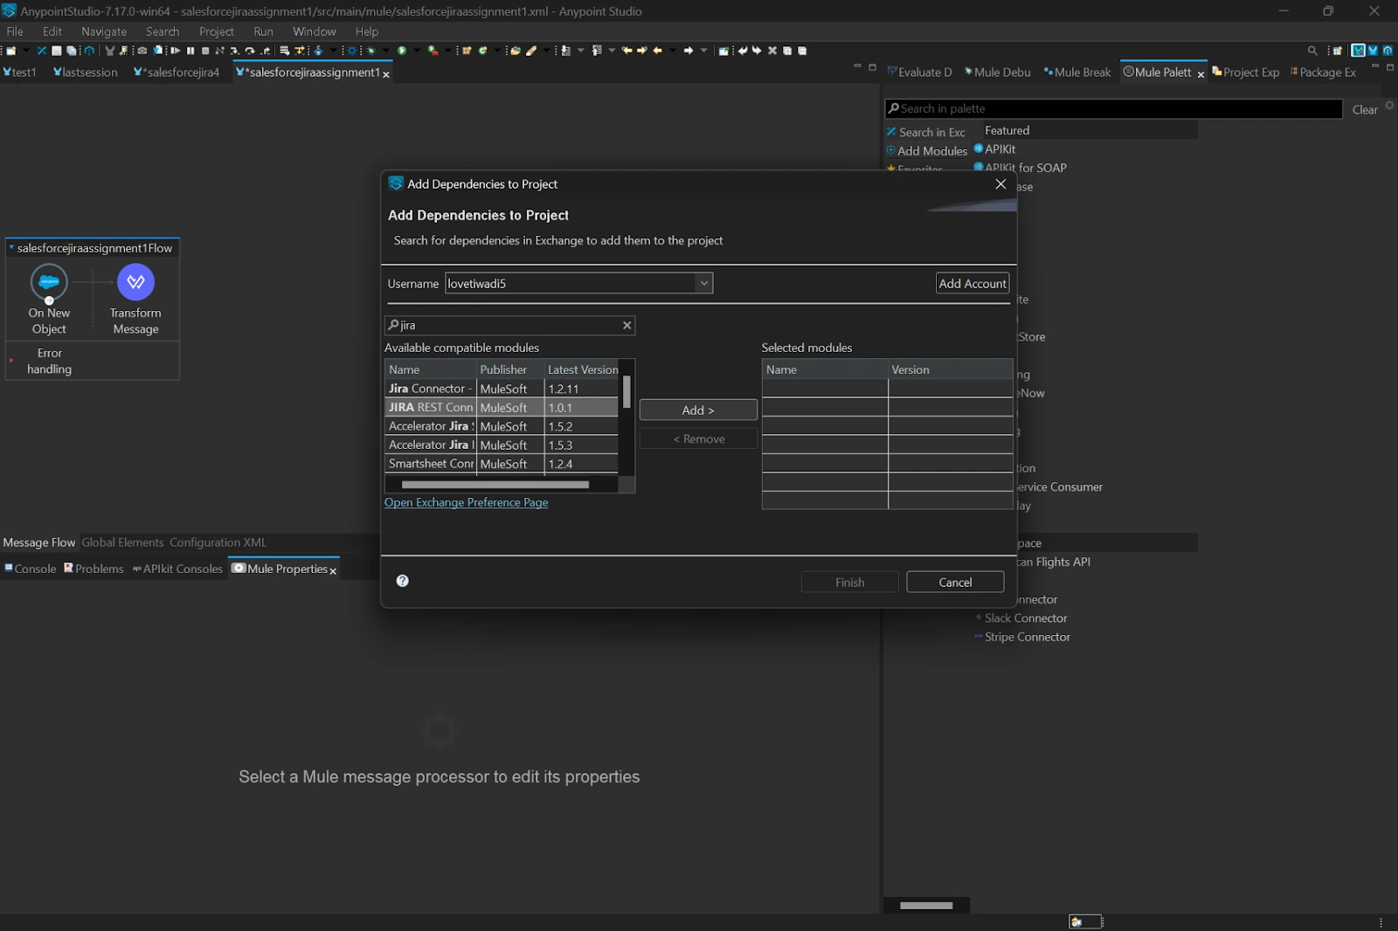Close the salesforcejiraassignment1 editor tab
The height and width of the screenshot is (931, 1398).
(386, 74)
